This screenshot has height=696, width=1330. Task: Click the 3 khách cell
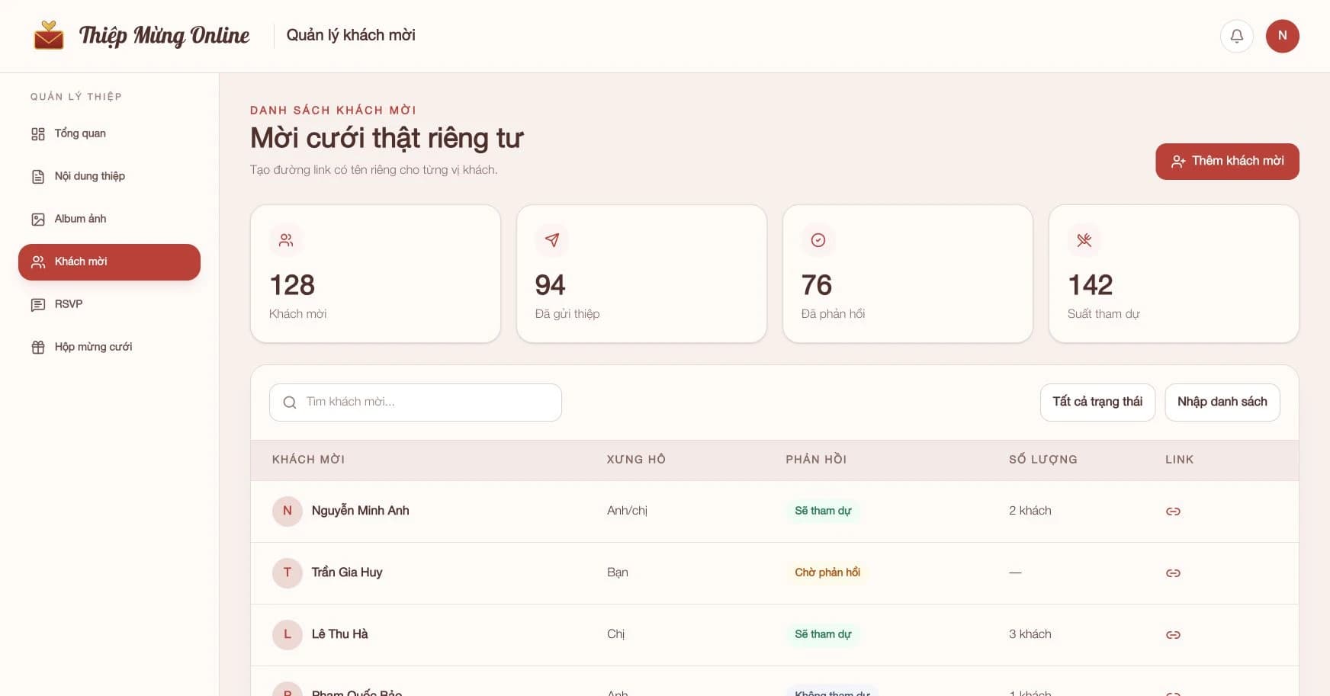1030,634
